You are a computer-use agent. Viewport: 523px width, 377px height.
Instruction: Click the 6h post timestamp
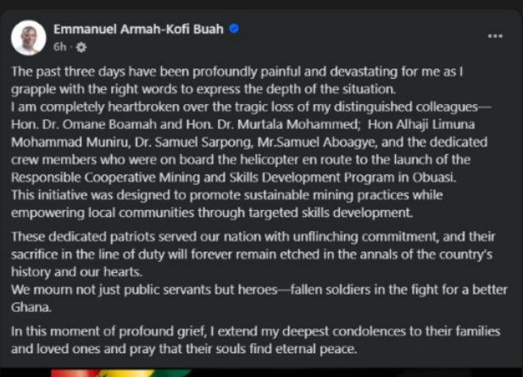coord(59,47)
